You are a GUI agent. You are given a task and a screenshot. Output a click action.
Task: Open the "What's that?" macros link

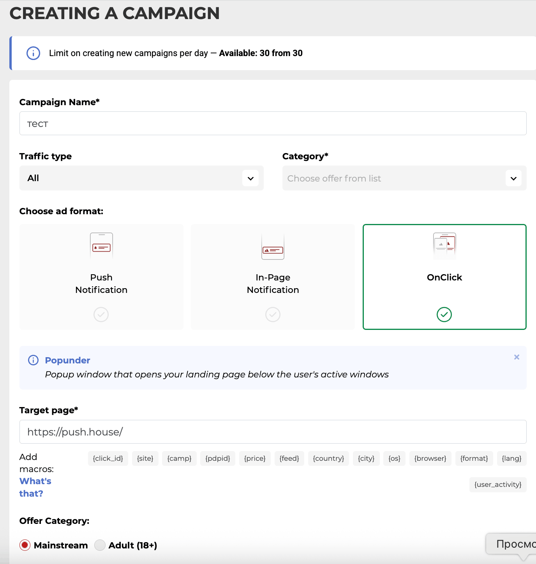[x=35, y=487]
